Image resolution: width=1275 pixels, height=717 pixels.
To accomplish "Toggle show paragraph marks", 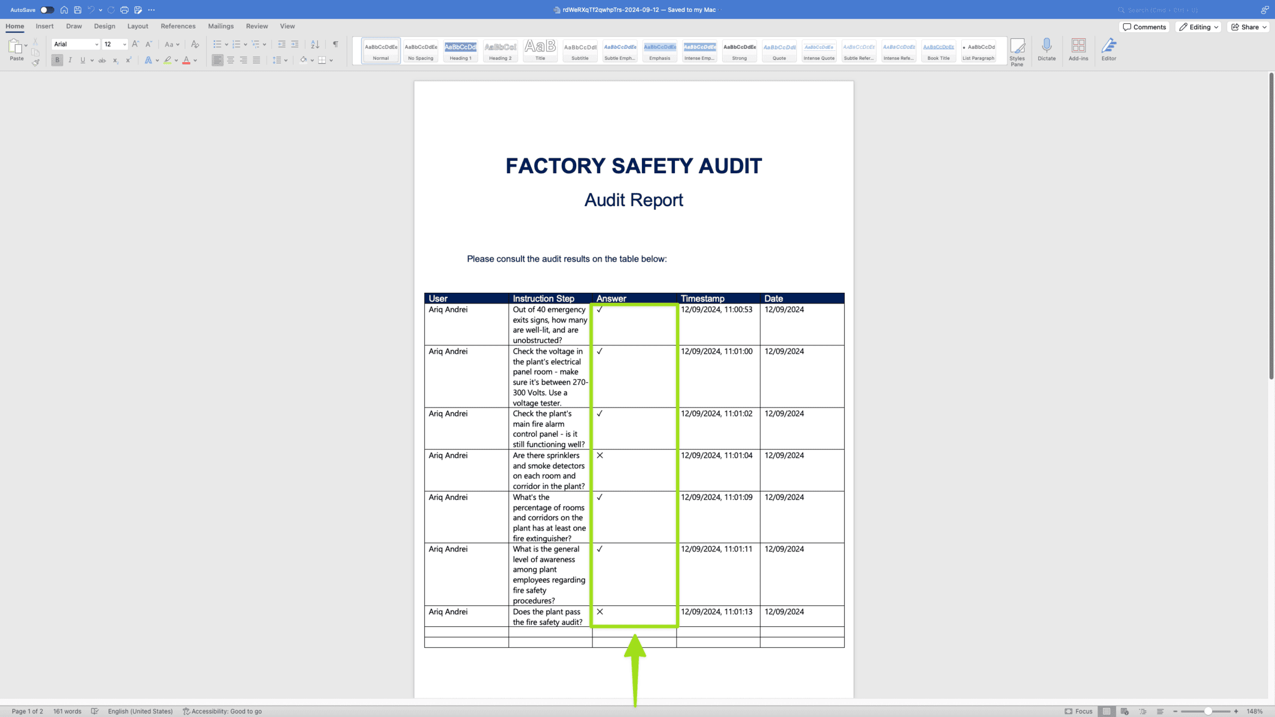I will click(335, 44).
